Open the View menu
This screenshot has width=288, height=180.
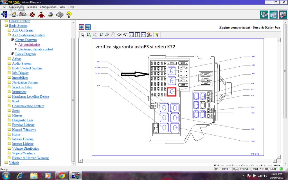click(x=62, y=7)
